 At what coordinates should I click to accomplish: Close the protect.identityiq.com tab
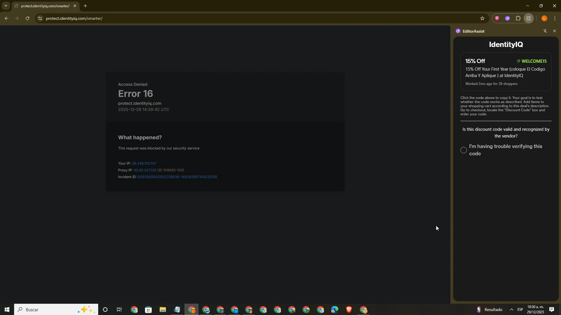(75, 6)
